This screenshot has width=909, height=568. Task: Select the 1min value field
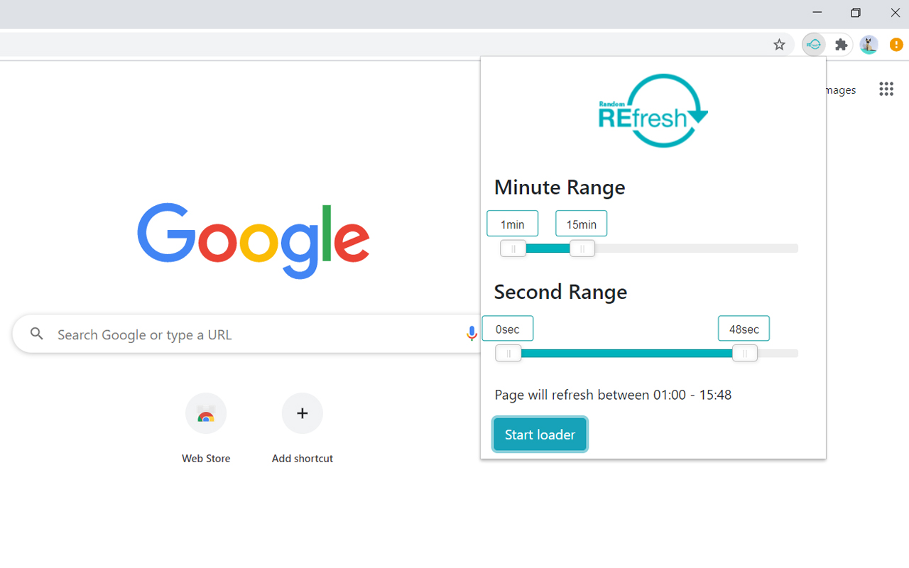512,223
